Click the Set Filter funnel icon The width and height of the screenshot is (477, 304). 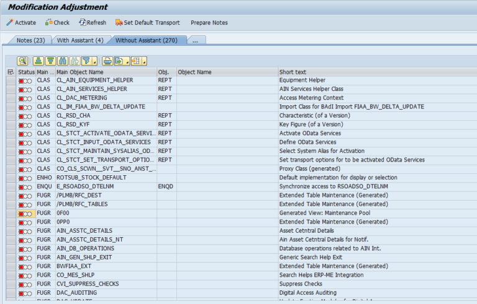(86, 61)
